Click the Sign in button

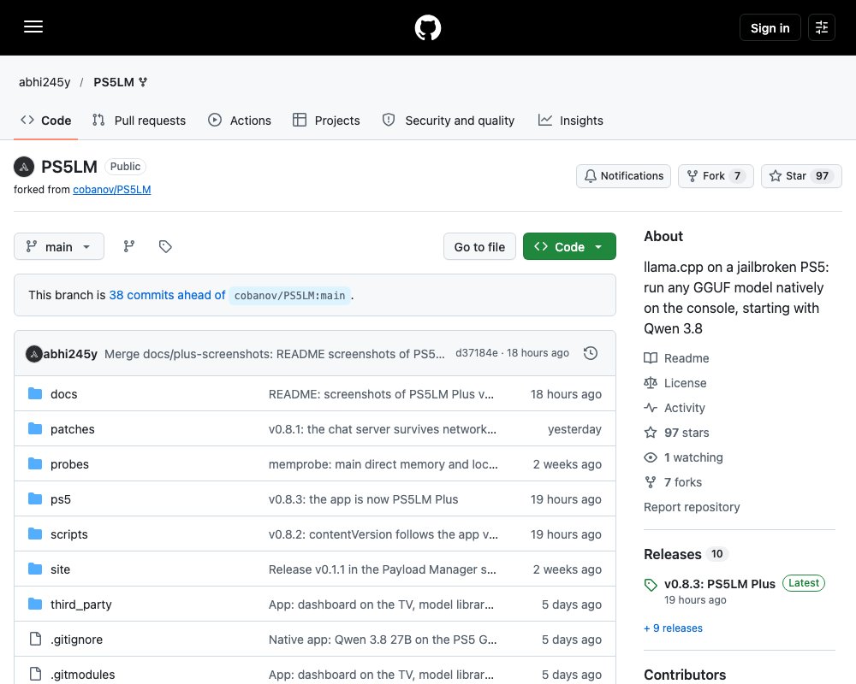tap(770, 28)
